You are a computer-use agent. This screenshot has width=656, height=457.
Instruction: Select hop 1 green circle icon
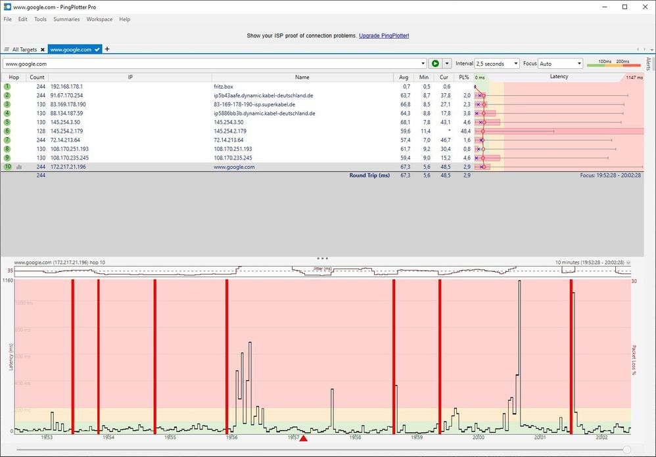coord(7,87)
